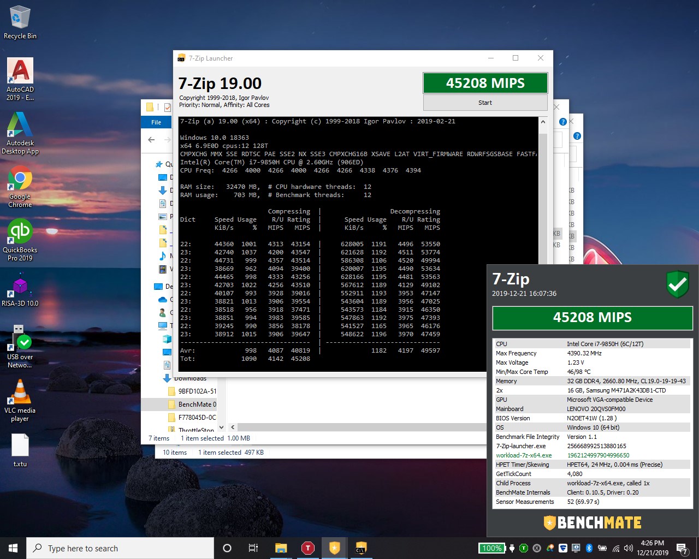
Task: Click the green shield checkmark in BenchMate
Action: pyautogui.click(x=677, y=284)
